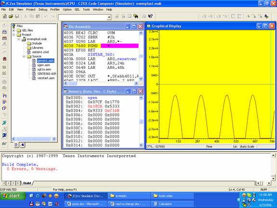
Task: Select sistsim1.cmd in project tree
Action: [x=40, y=52]
